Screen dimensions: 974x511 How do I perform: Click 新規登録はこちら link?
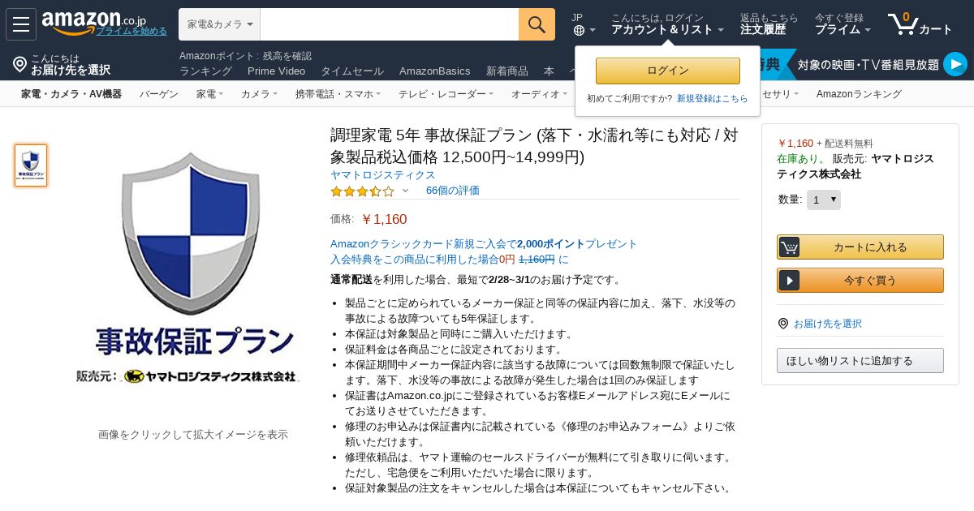click(x=712, y=98)
